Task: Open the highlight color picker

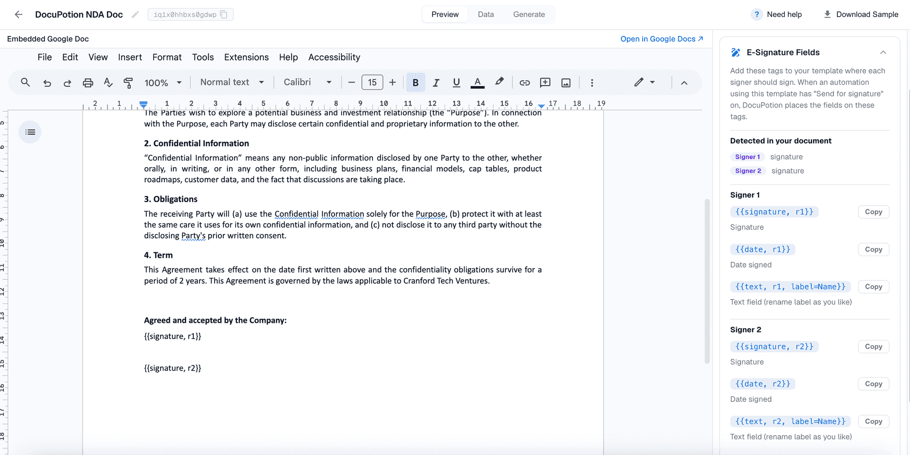Action: 499,82
